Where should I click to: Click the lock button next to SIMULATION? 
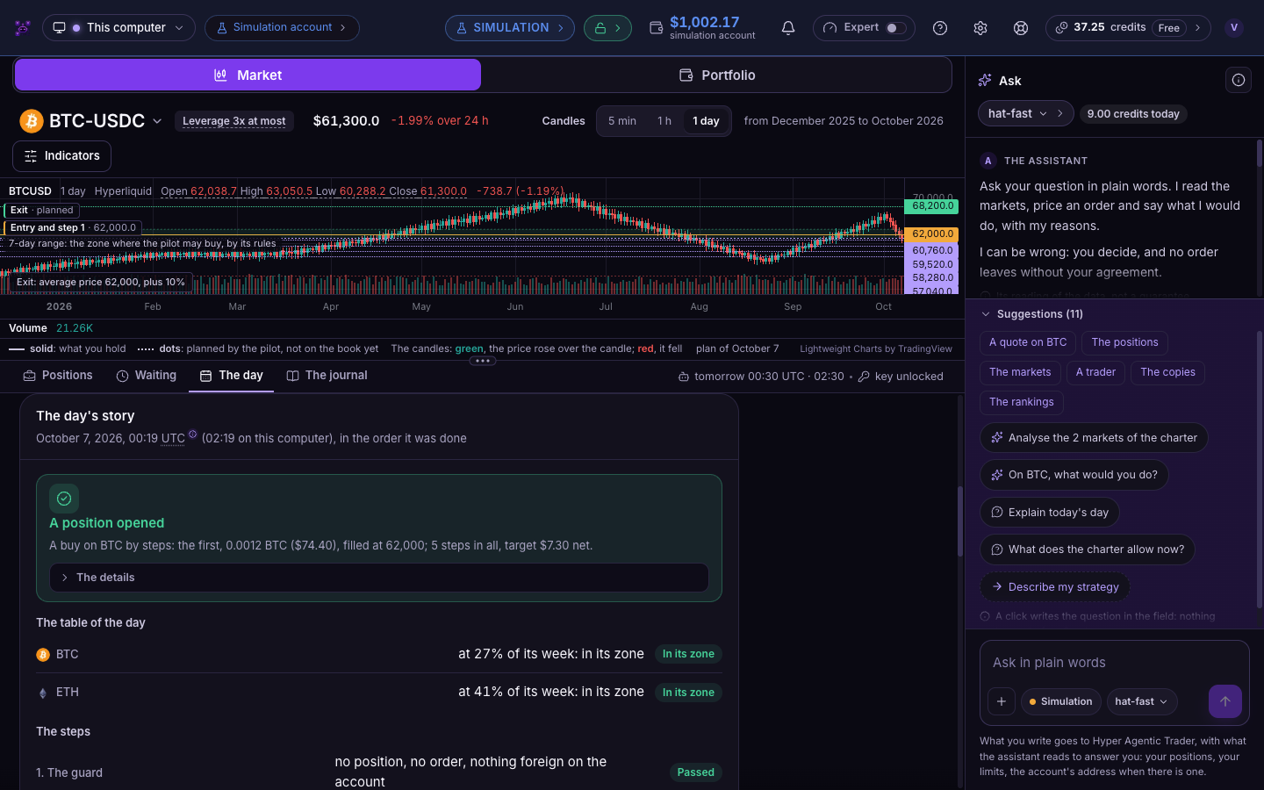[x=607, y=28]
